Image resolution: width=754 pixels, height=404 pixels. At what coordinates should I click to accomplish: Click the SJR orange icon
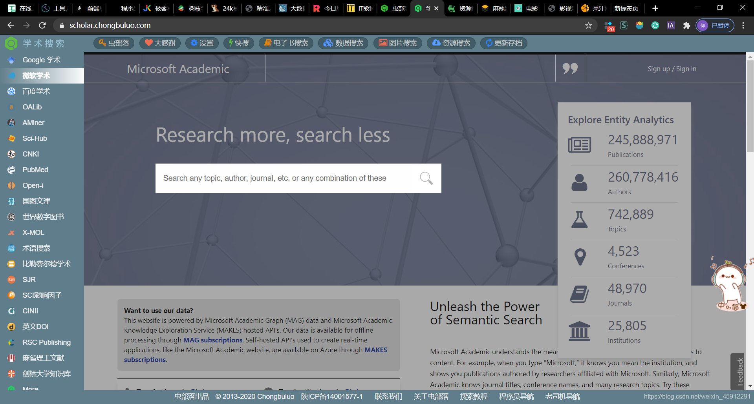pos(11,280)
